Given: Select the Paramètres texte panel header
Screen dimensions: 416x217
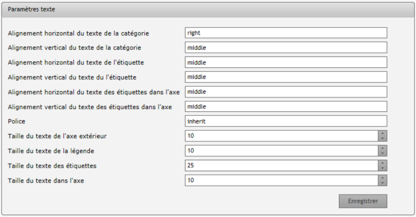Looking at the screenshot, I should coord(208,10).
